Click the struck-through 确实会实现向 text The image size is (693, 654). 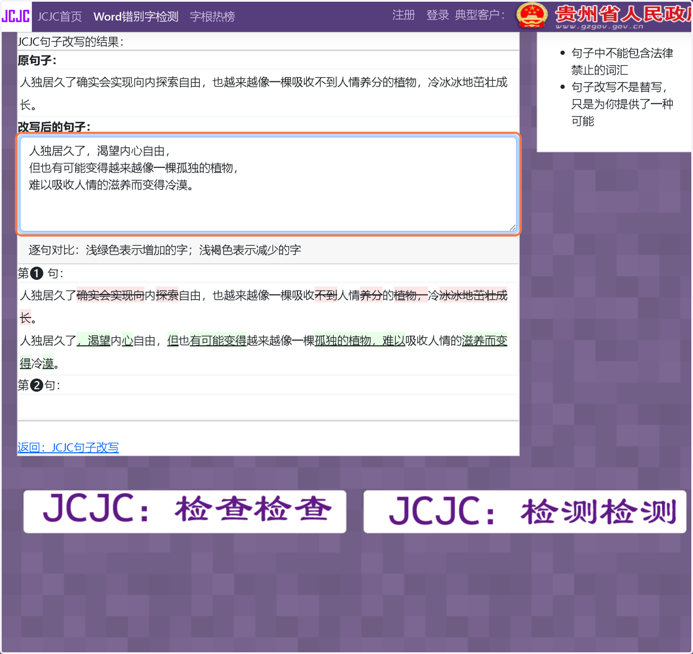pyautogui.click(x=110, y=296)
